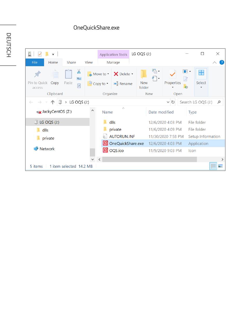This screenshot has height=336, width=246.
Task: Click the Paste clipboard icon
Action: point(68,74)
